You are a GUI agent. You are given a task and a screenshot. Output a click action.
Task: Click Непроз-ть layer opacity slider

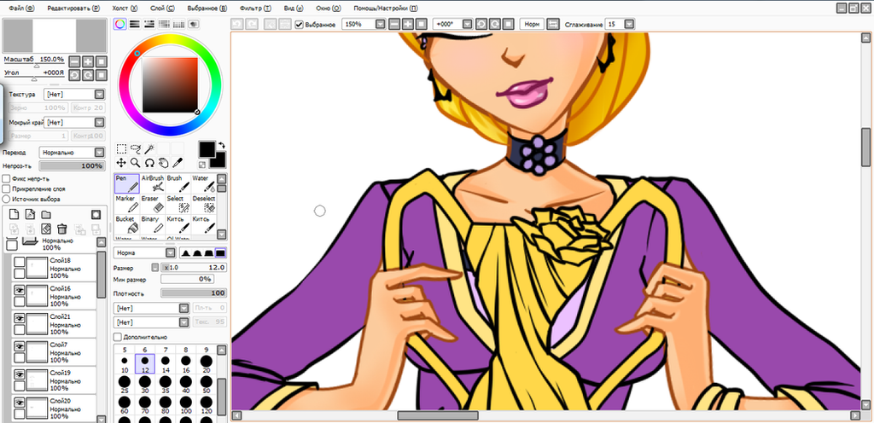(x=72, y=165)
